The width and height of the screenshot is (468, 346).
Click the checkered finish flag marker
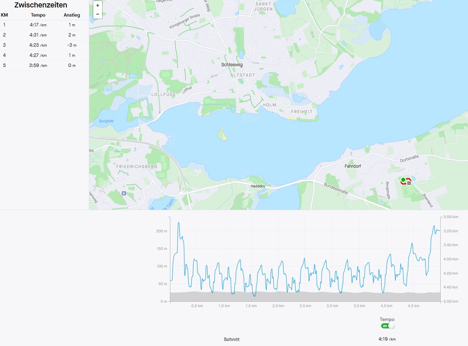click(409, 183)
